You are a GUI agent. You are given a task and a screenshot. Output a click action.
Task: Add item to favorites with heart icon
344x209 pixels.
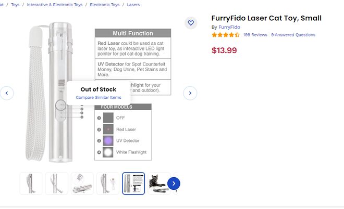tap(191, 23)
